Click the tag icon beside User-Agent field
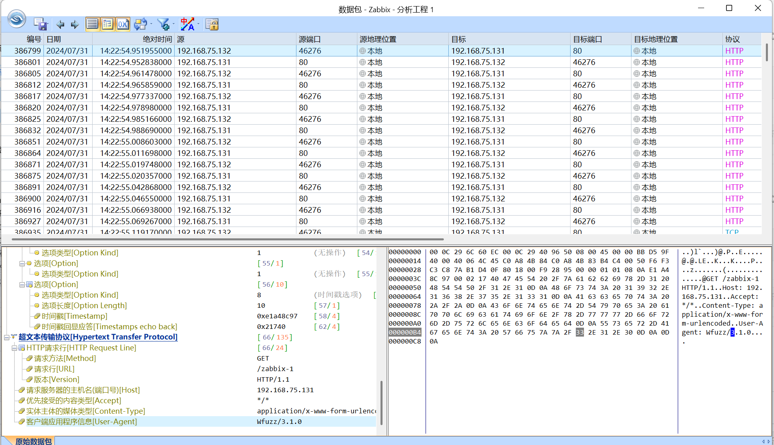 [22, 421]
